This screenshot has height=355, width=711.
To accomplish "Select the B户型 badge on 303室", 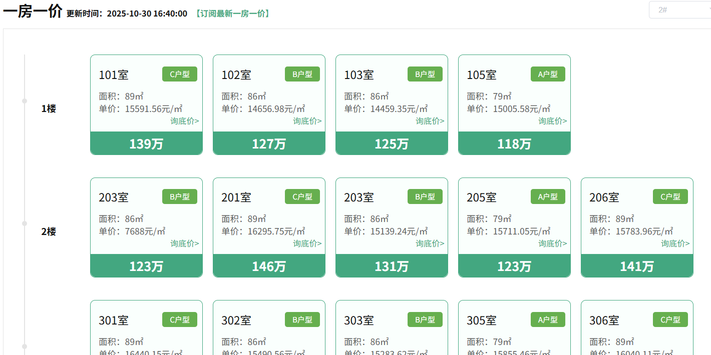I will tap(425, 319).
